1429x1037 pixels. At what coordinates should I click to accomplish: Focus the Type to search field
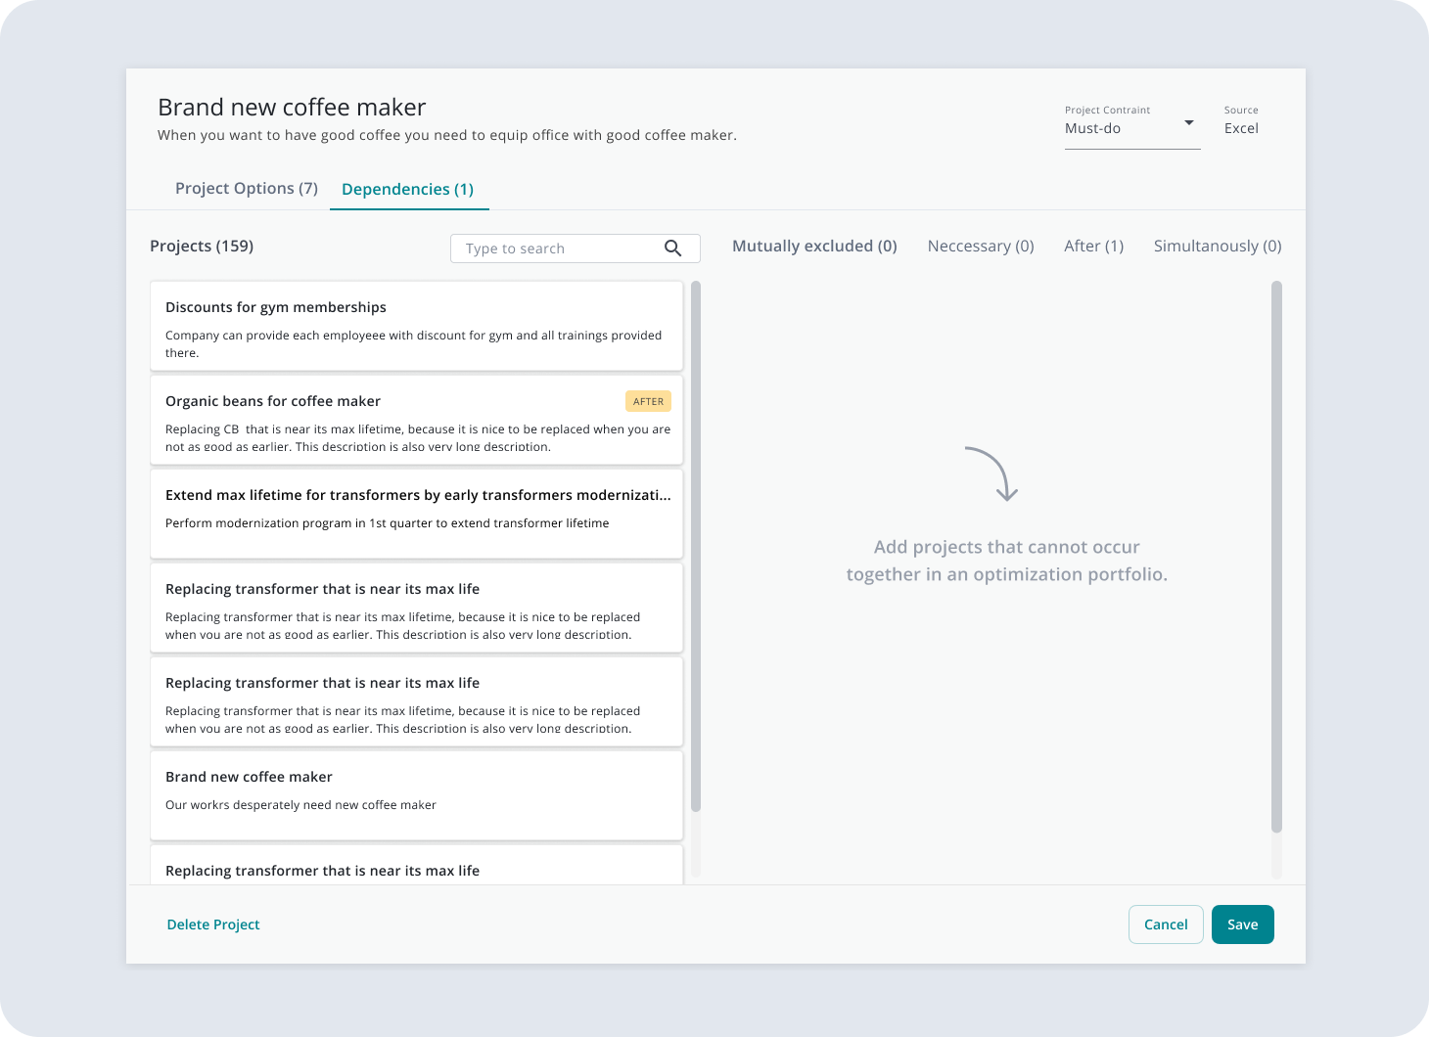coord(558,248)
